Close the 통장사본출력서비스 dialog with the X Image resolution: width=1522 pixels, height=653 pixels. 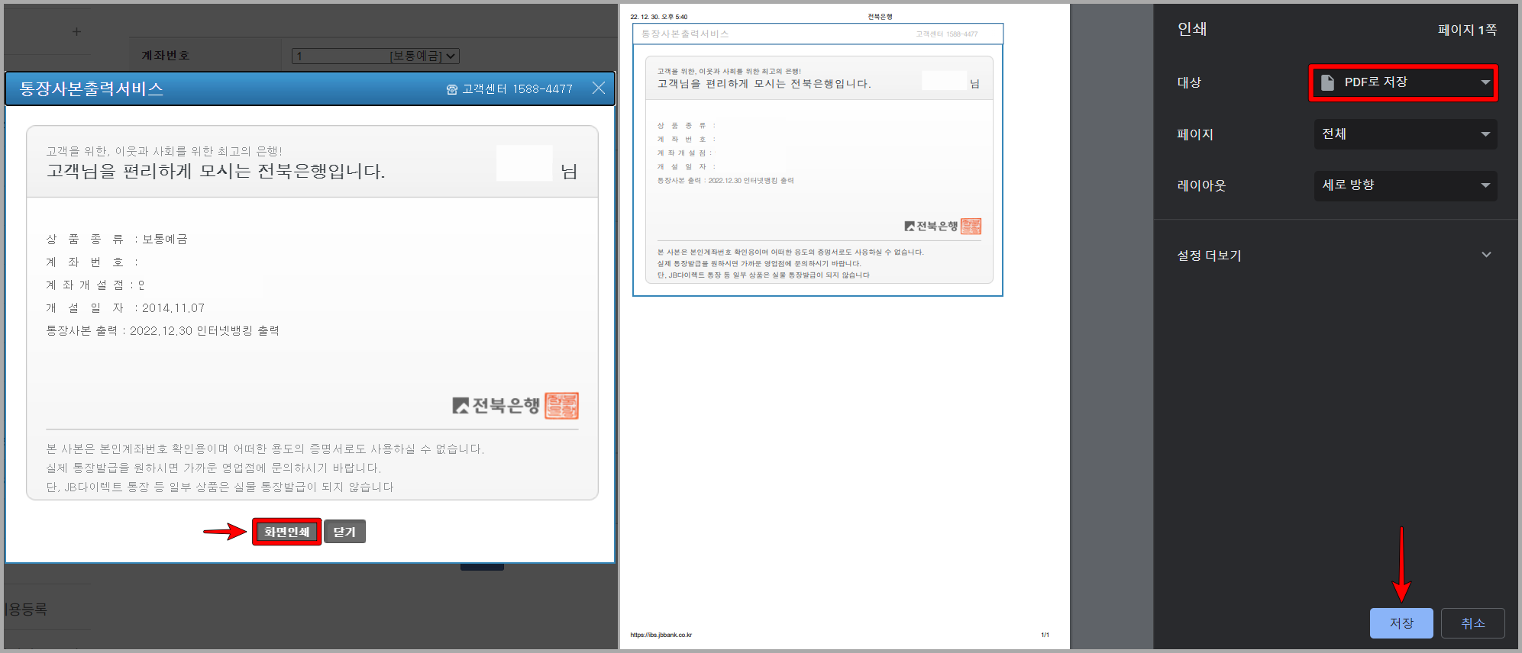tap(599, 88)
